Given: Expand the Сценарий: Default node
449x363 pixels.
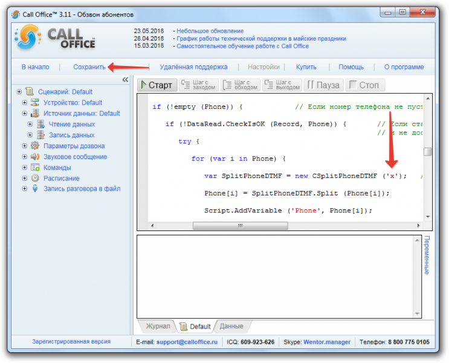Looking at the screenshot, I should [x=19, y=92].
